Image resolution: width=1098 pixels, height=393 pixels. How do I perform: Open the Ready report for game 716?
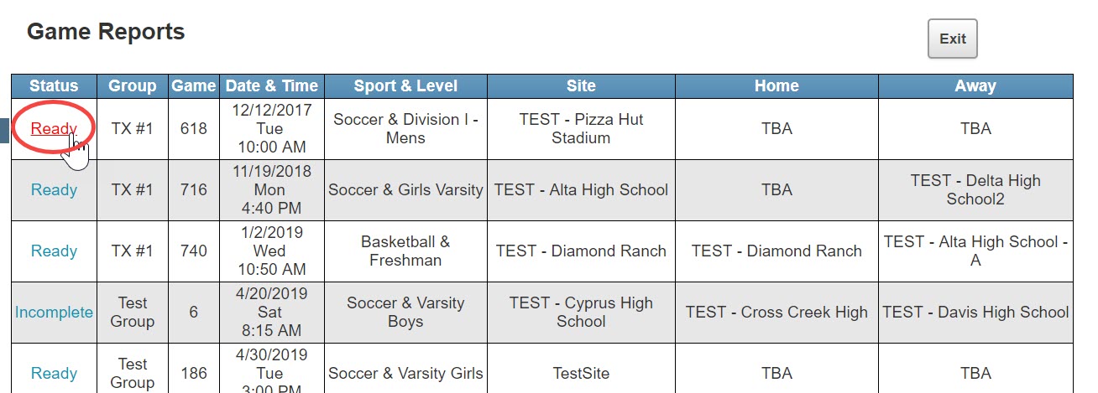coord(54,190)
